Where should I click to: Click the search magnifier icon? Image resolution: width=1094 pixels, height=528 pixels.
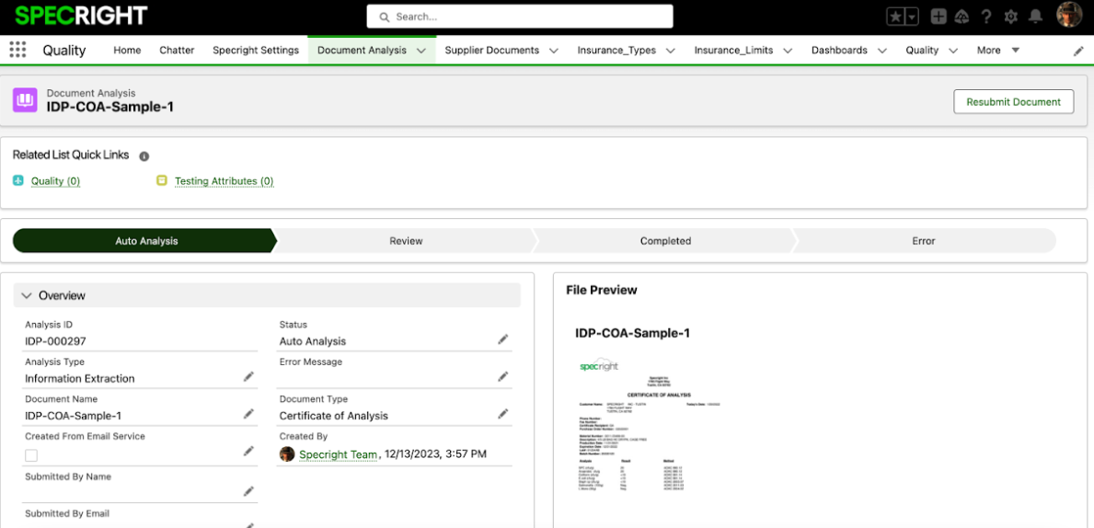coord(383,17)
